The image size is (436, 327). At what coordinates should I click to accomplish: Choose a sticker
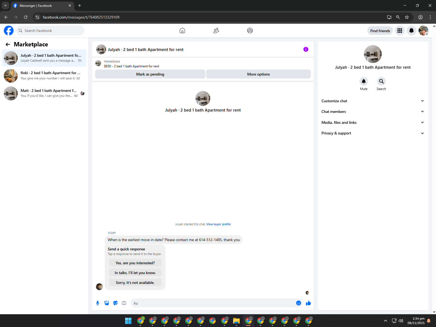116,303
